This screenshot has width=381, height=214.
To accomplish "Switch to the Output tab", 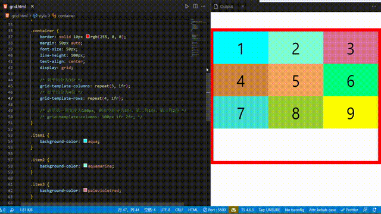I will pyautogui.click(x=226, y=7).
